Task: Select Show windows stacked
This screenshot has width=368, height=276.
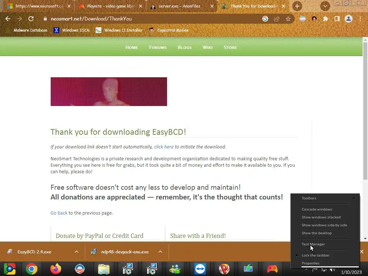Action: point(325,217)
